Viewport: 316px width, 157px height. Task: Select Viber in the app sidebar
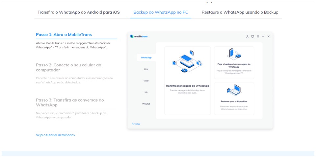point(146,80)
